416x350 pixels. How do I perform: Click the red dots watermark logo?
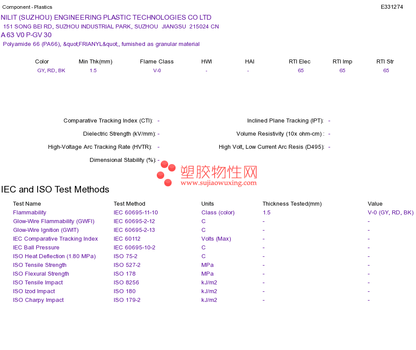click(x=166, y=173)
